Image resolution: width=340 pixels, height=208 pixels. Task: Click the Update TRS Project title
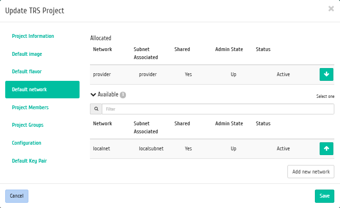(x=35, y=10)
